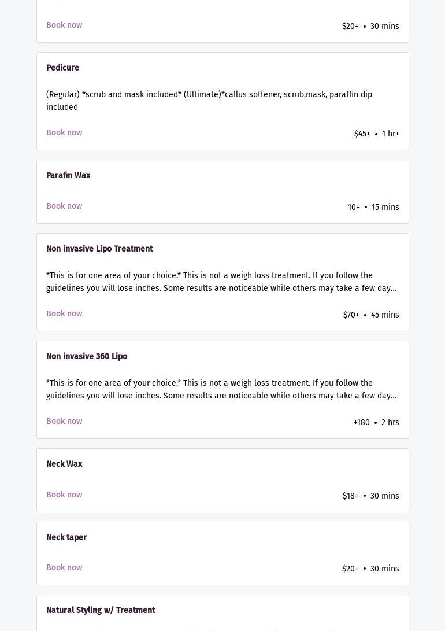Book the Non invasive 360 Lipo service
Image resolution: width=445 pixels, height=631 pixels.
click(64, 421)
